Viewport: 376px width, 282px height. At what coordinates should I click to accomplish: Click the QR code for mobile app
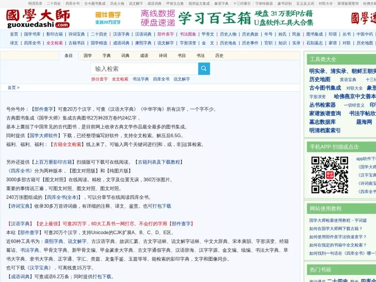pyautogui.click(x=330, y=175)
